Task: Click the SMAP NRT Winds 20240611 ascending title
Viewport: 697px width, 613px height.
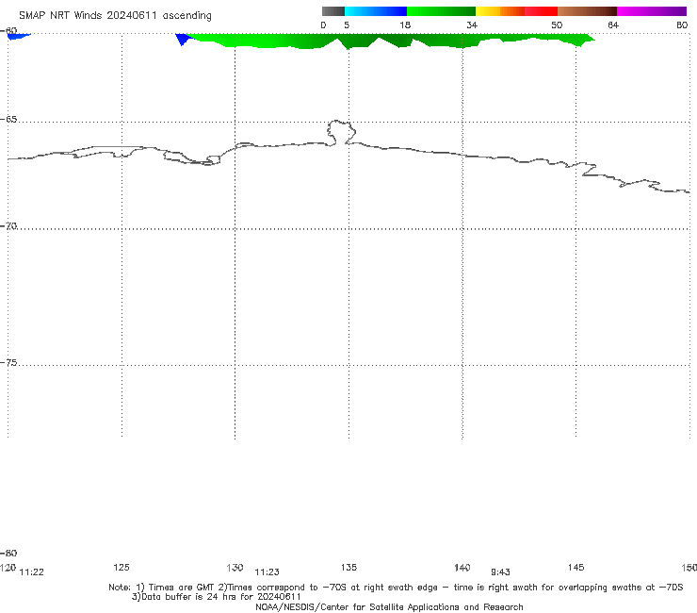Action: pos(115,16)
